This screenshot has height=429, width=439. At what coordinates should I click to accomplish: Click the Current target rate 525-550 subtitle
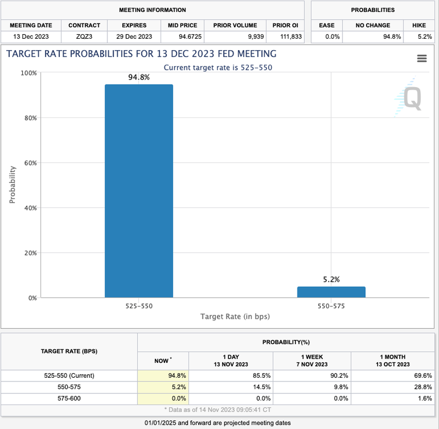click(218, 68)
